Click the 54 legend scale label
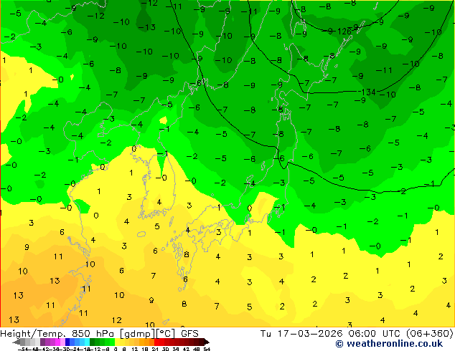This screenshot has width=455, height=351. 207,349
